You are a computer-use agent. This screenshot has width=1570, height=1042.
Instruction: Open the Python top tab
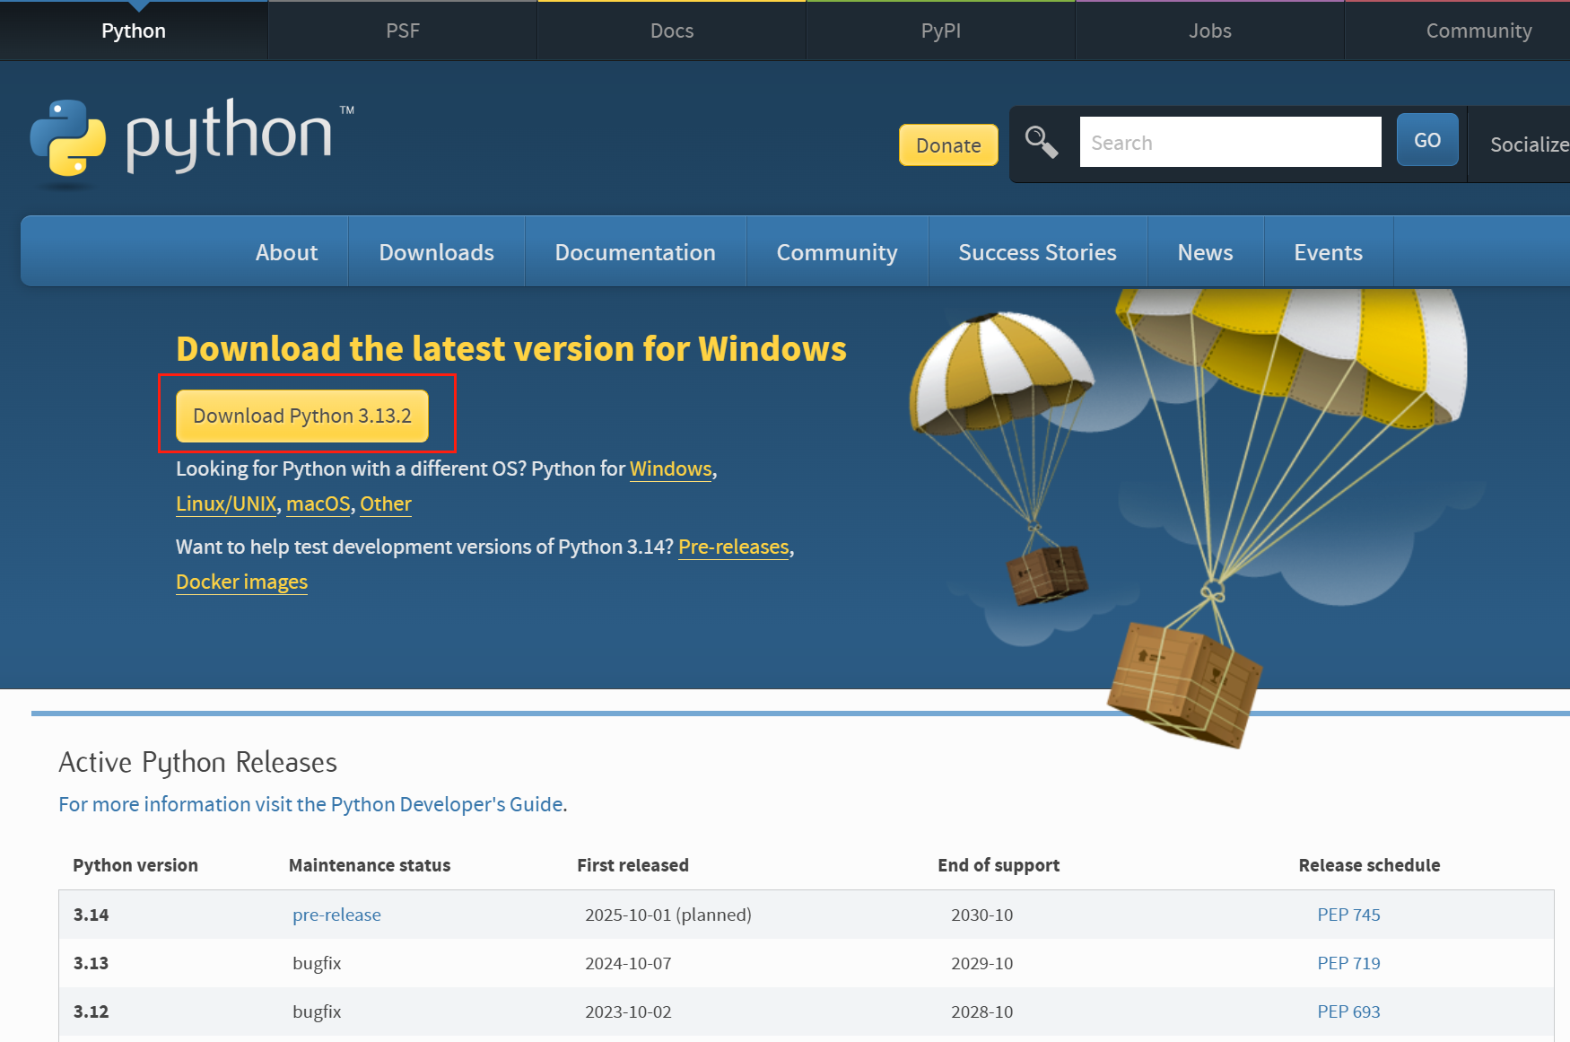coord(134,31)
